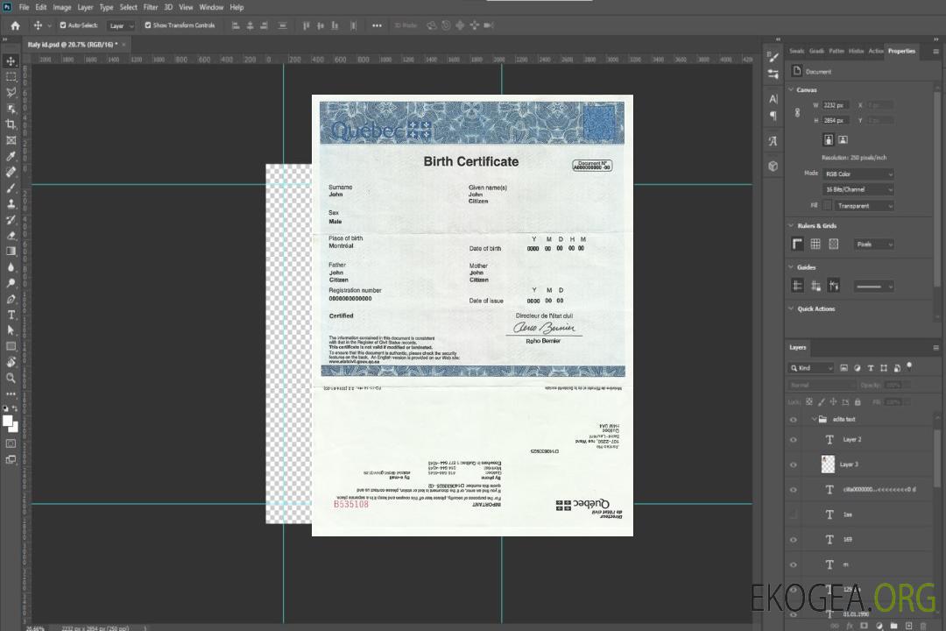The width and height of the screenshot is (946, 631).
Task: Hide the '169' text layer
Action: (x=794, y=540)
